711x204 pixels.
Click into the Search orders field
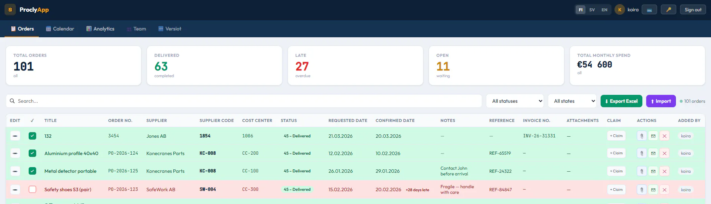[244, 101]
